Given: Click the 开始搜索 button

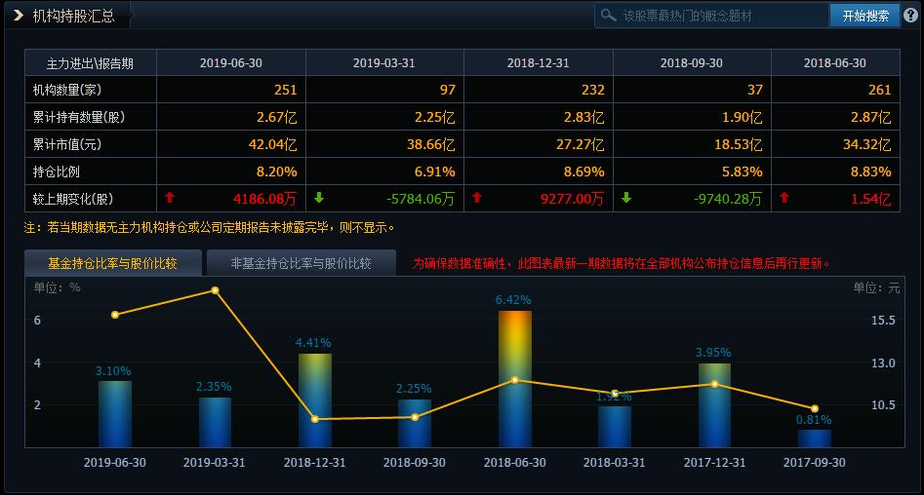Looking at the screenshot, I should click(x=865, y=16).
